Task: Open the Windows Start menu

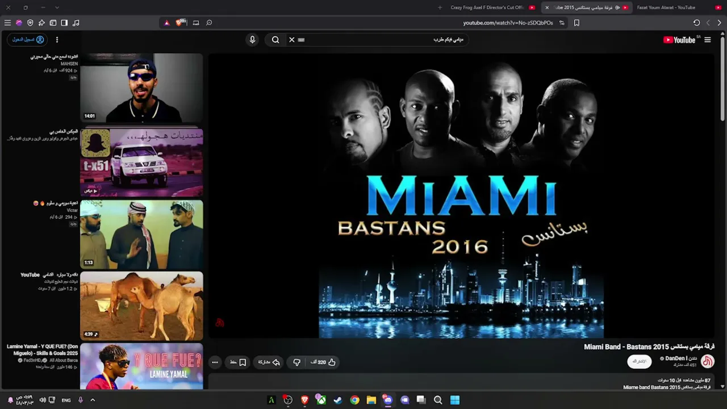Action: (x=455, y=400)
